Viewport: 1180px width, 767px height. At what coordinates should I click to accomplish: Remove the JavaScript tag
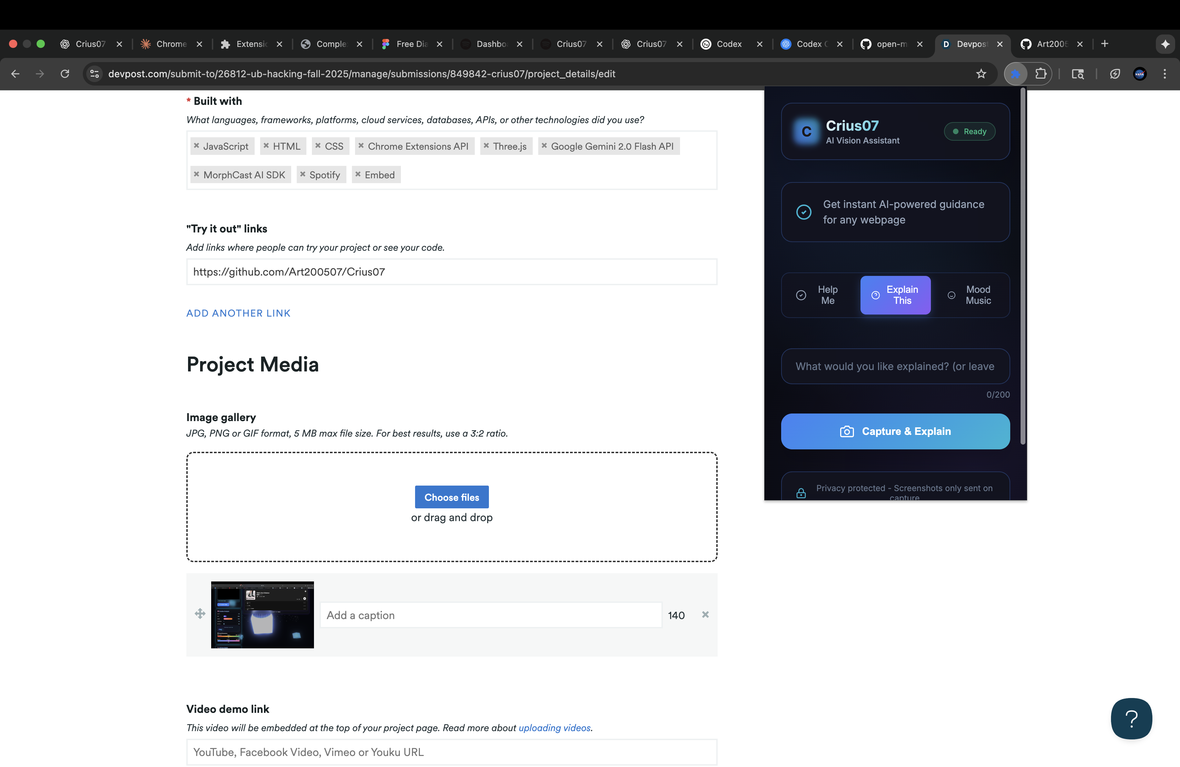pyautogui.click(x=196, y=146)
